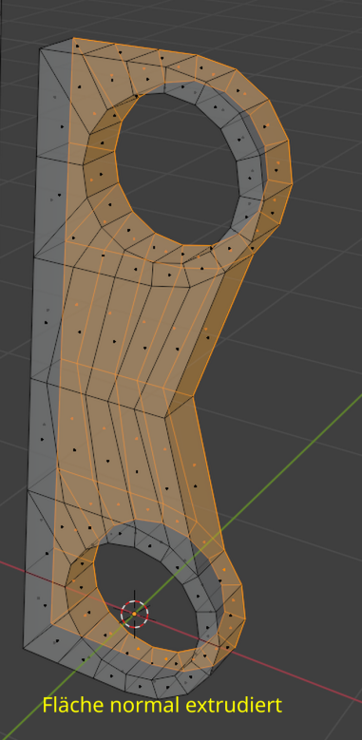Select the bottom-left corner vertex of the mesh
The image size is (362, 740).
click(24, 648)
